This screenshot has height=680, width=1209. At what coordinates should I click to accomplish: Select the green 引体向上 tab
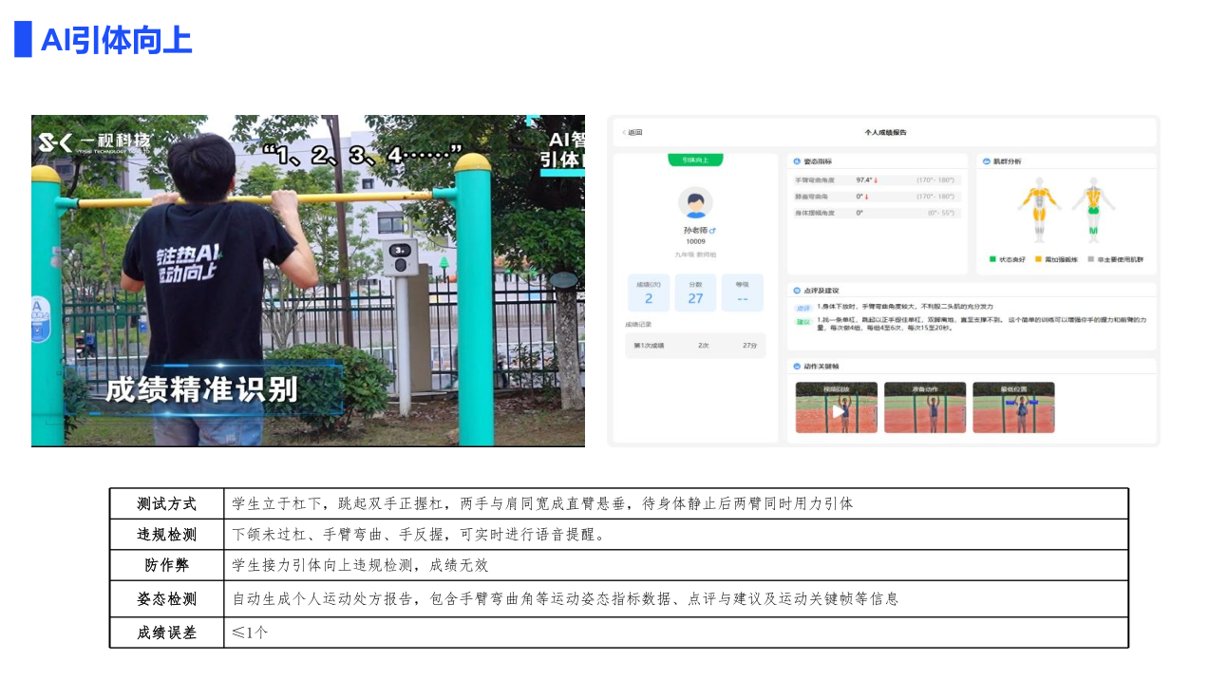pyautogui.click(x=694, y=161)
